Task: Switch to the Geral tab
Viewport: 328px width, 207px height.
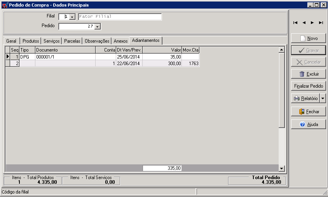Action: pos(11,41)
